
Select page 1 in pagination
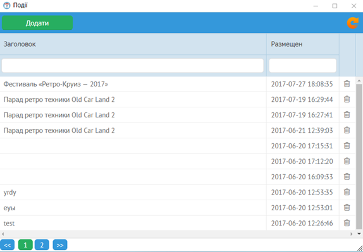(25, 245)
